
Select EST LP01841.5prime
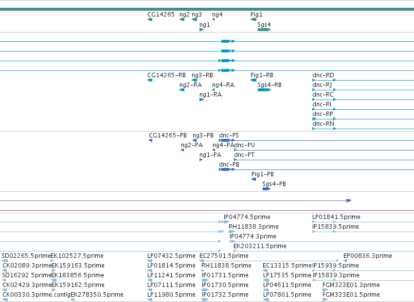click(x=336, y=217)
